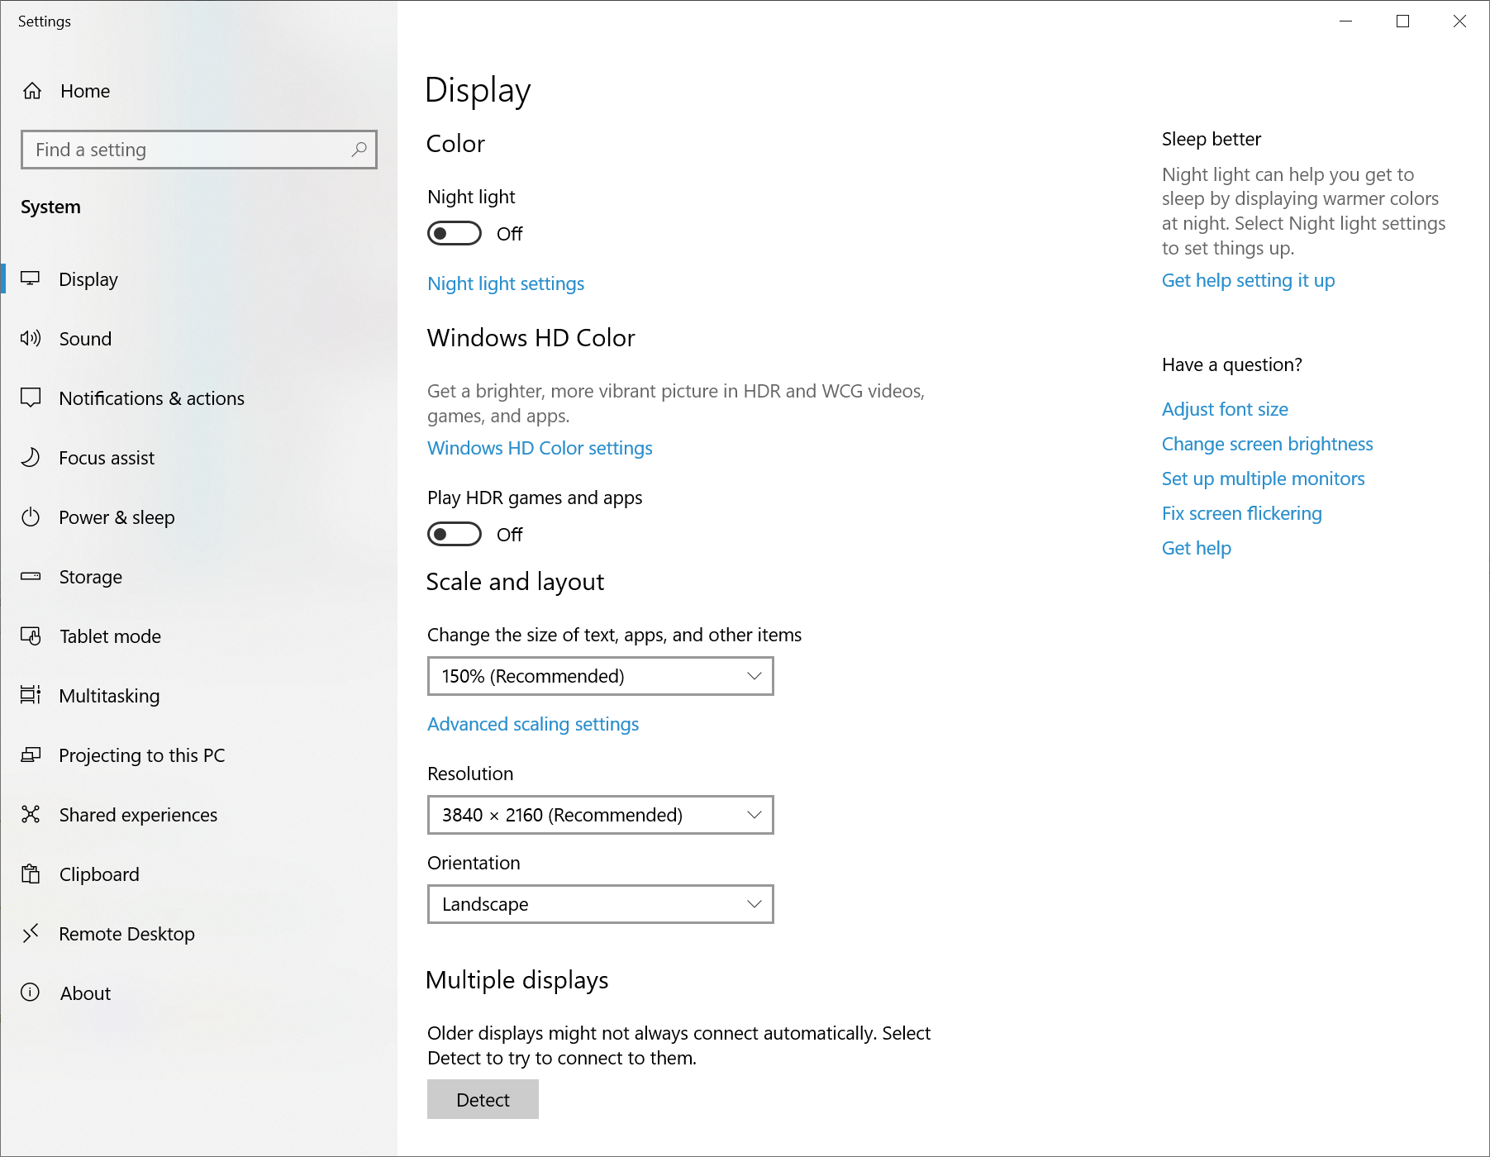This screenshot has height=1157, width=1490.
Task: Select the Display monitor icon in sidebar
Action: pyautogui.click(x=31, y=279)
